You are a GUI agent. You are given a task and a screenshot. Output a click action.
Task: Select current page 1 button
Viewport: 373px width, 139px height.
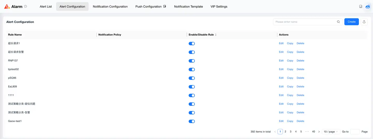click(280, 132)
